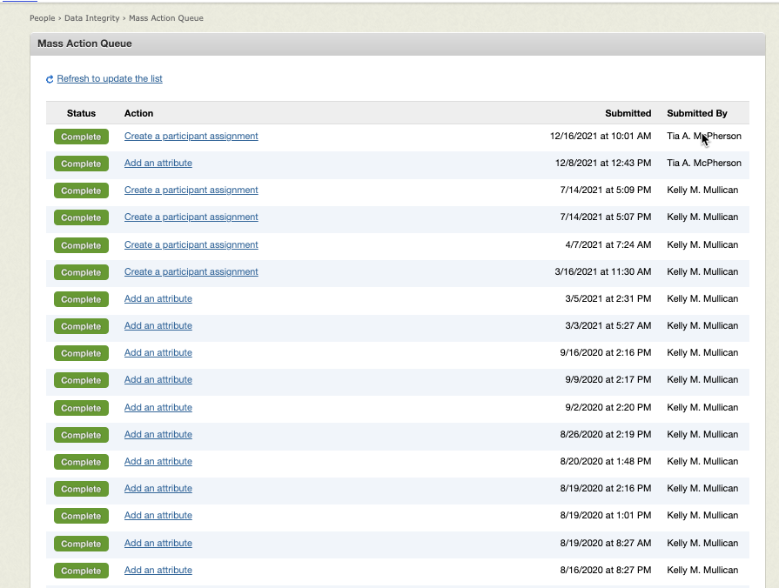Open 'Refresh to update the list' link
Viewport: 779px width, 588px height.
tap(110, 78)
